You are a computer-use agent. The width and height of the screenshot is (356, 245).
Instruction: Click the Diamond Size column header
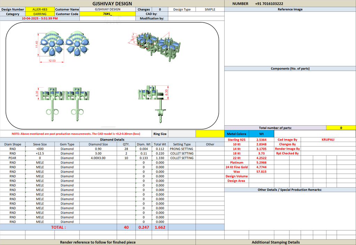pos(98,144)
